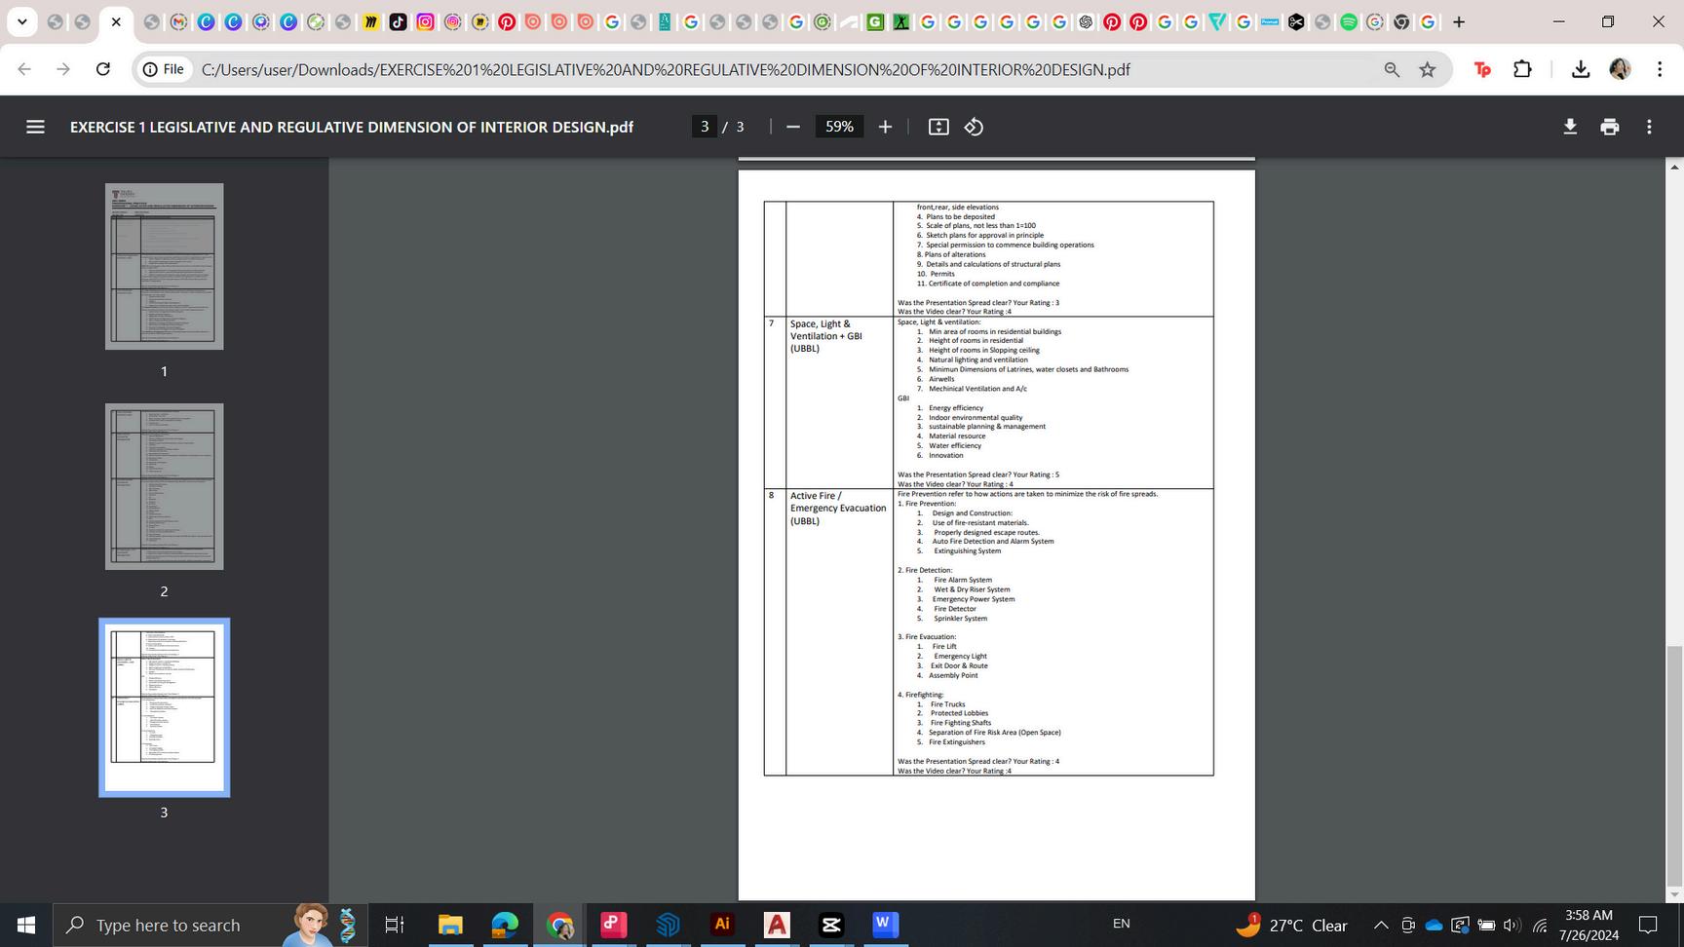This screenshot has width=1684, height=947.
Task: Switch to the Instagram tab
Action: (x=425, y=21)
